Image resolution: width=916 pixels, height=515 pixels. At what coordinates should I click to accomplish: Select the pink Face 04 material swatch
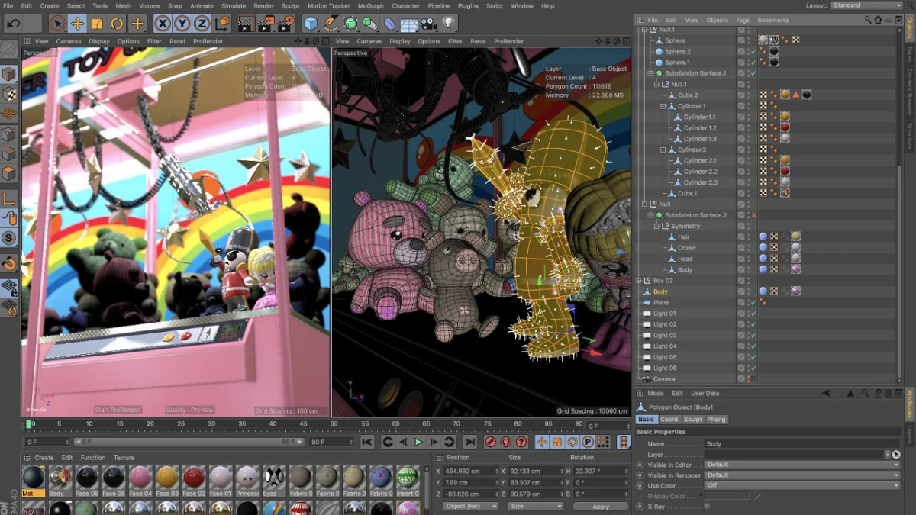(140, 478)
